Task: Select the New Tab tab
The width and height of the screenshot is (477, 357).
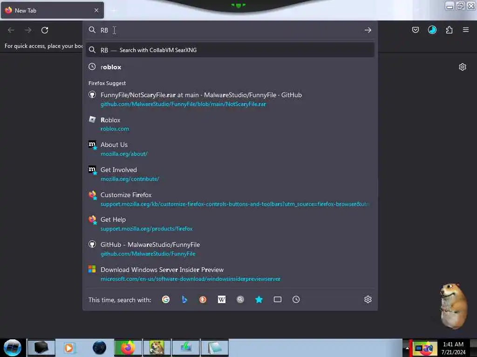Action: (x=52, y=10)
